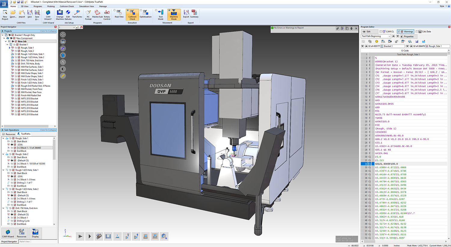Select Optimization execution mode
The width and height of the screenshot is (451, 247).
point(146,14)
